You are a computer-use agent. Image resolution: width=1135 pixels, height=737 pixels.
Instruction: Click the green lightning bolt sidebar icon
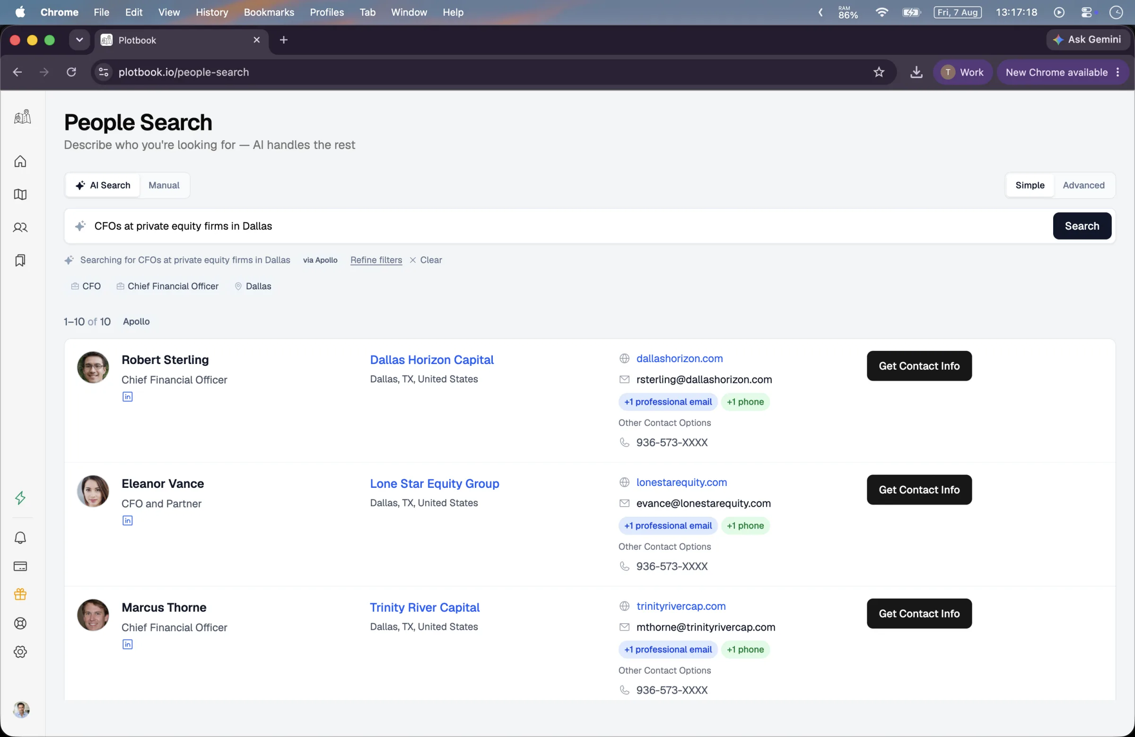tap(20, 498)
